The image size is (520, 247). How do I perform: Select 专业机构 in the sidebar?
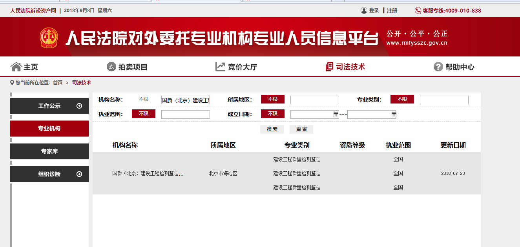click(49, 129)
